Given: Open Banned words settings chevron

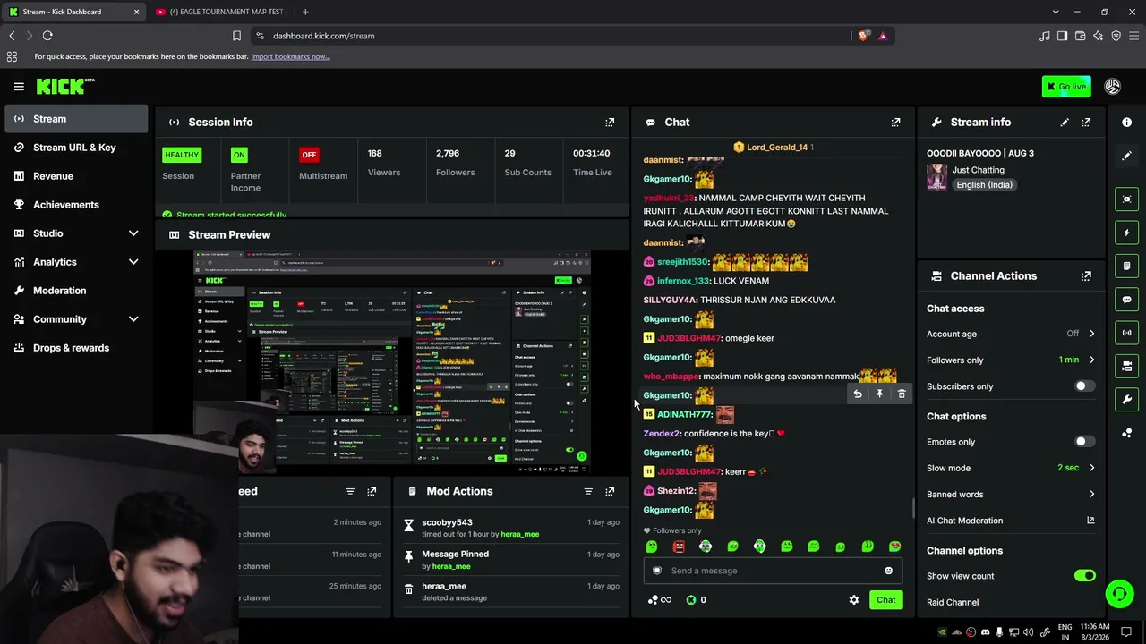Looking at the screenshot, I should coord(1091,495).
